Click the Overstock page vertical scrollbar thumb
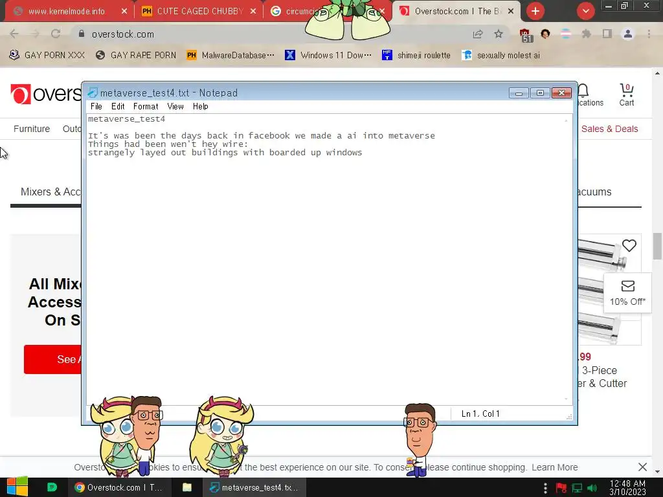 [x=657, y=245]
